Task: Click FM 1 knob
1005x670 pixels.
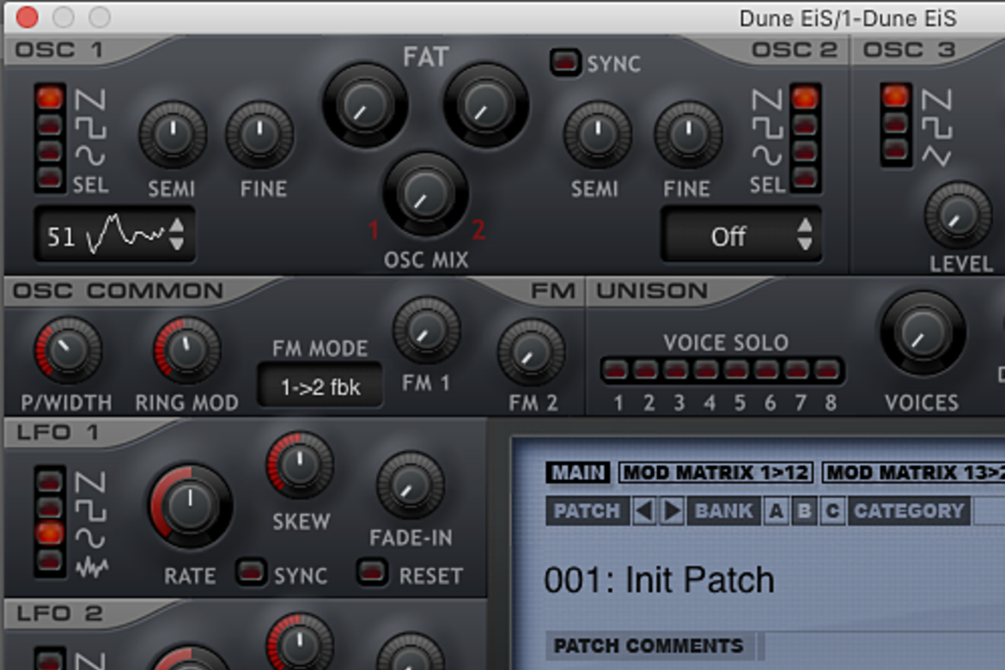Action: [x=426, y=331]
